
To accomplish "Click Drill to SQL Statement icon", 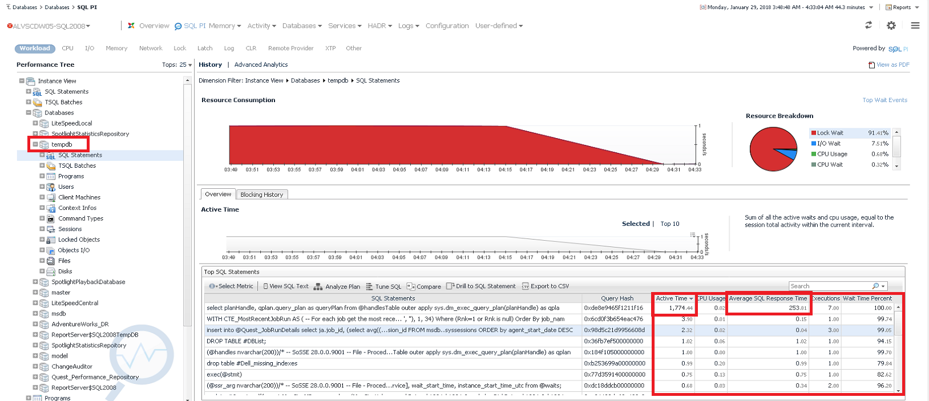I will [x=450, y=286].
